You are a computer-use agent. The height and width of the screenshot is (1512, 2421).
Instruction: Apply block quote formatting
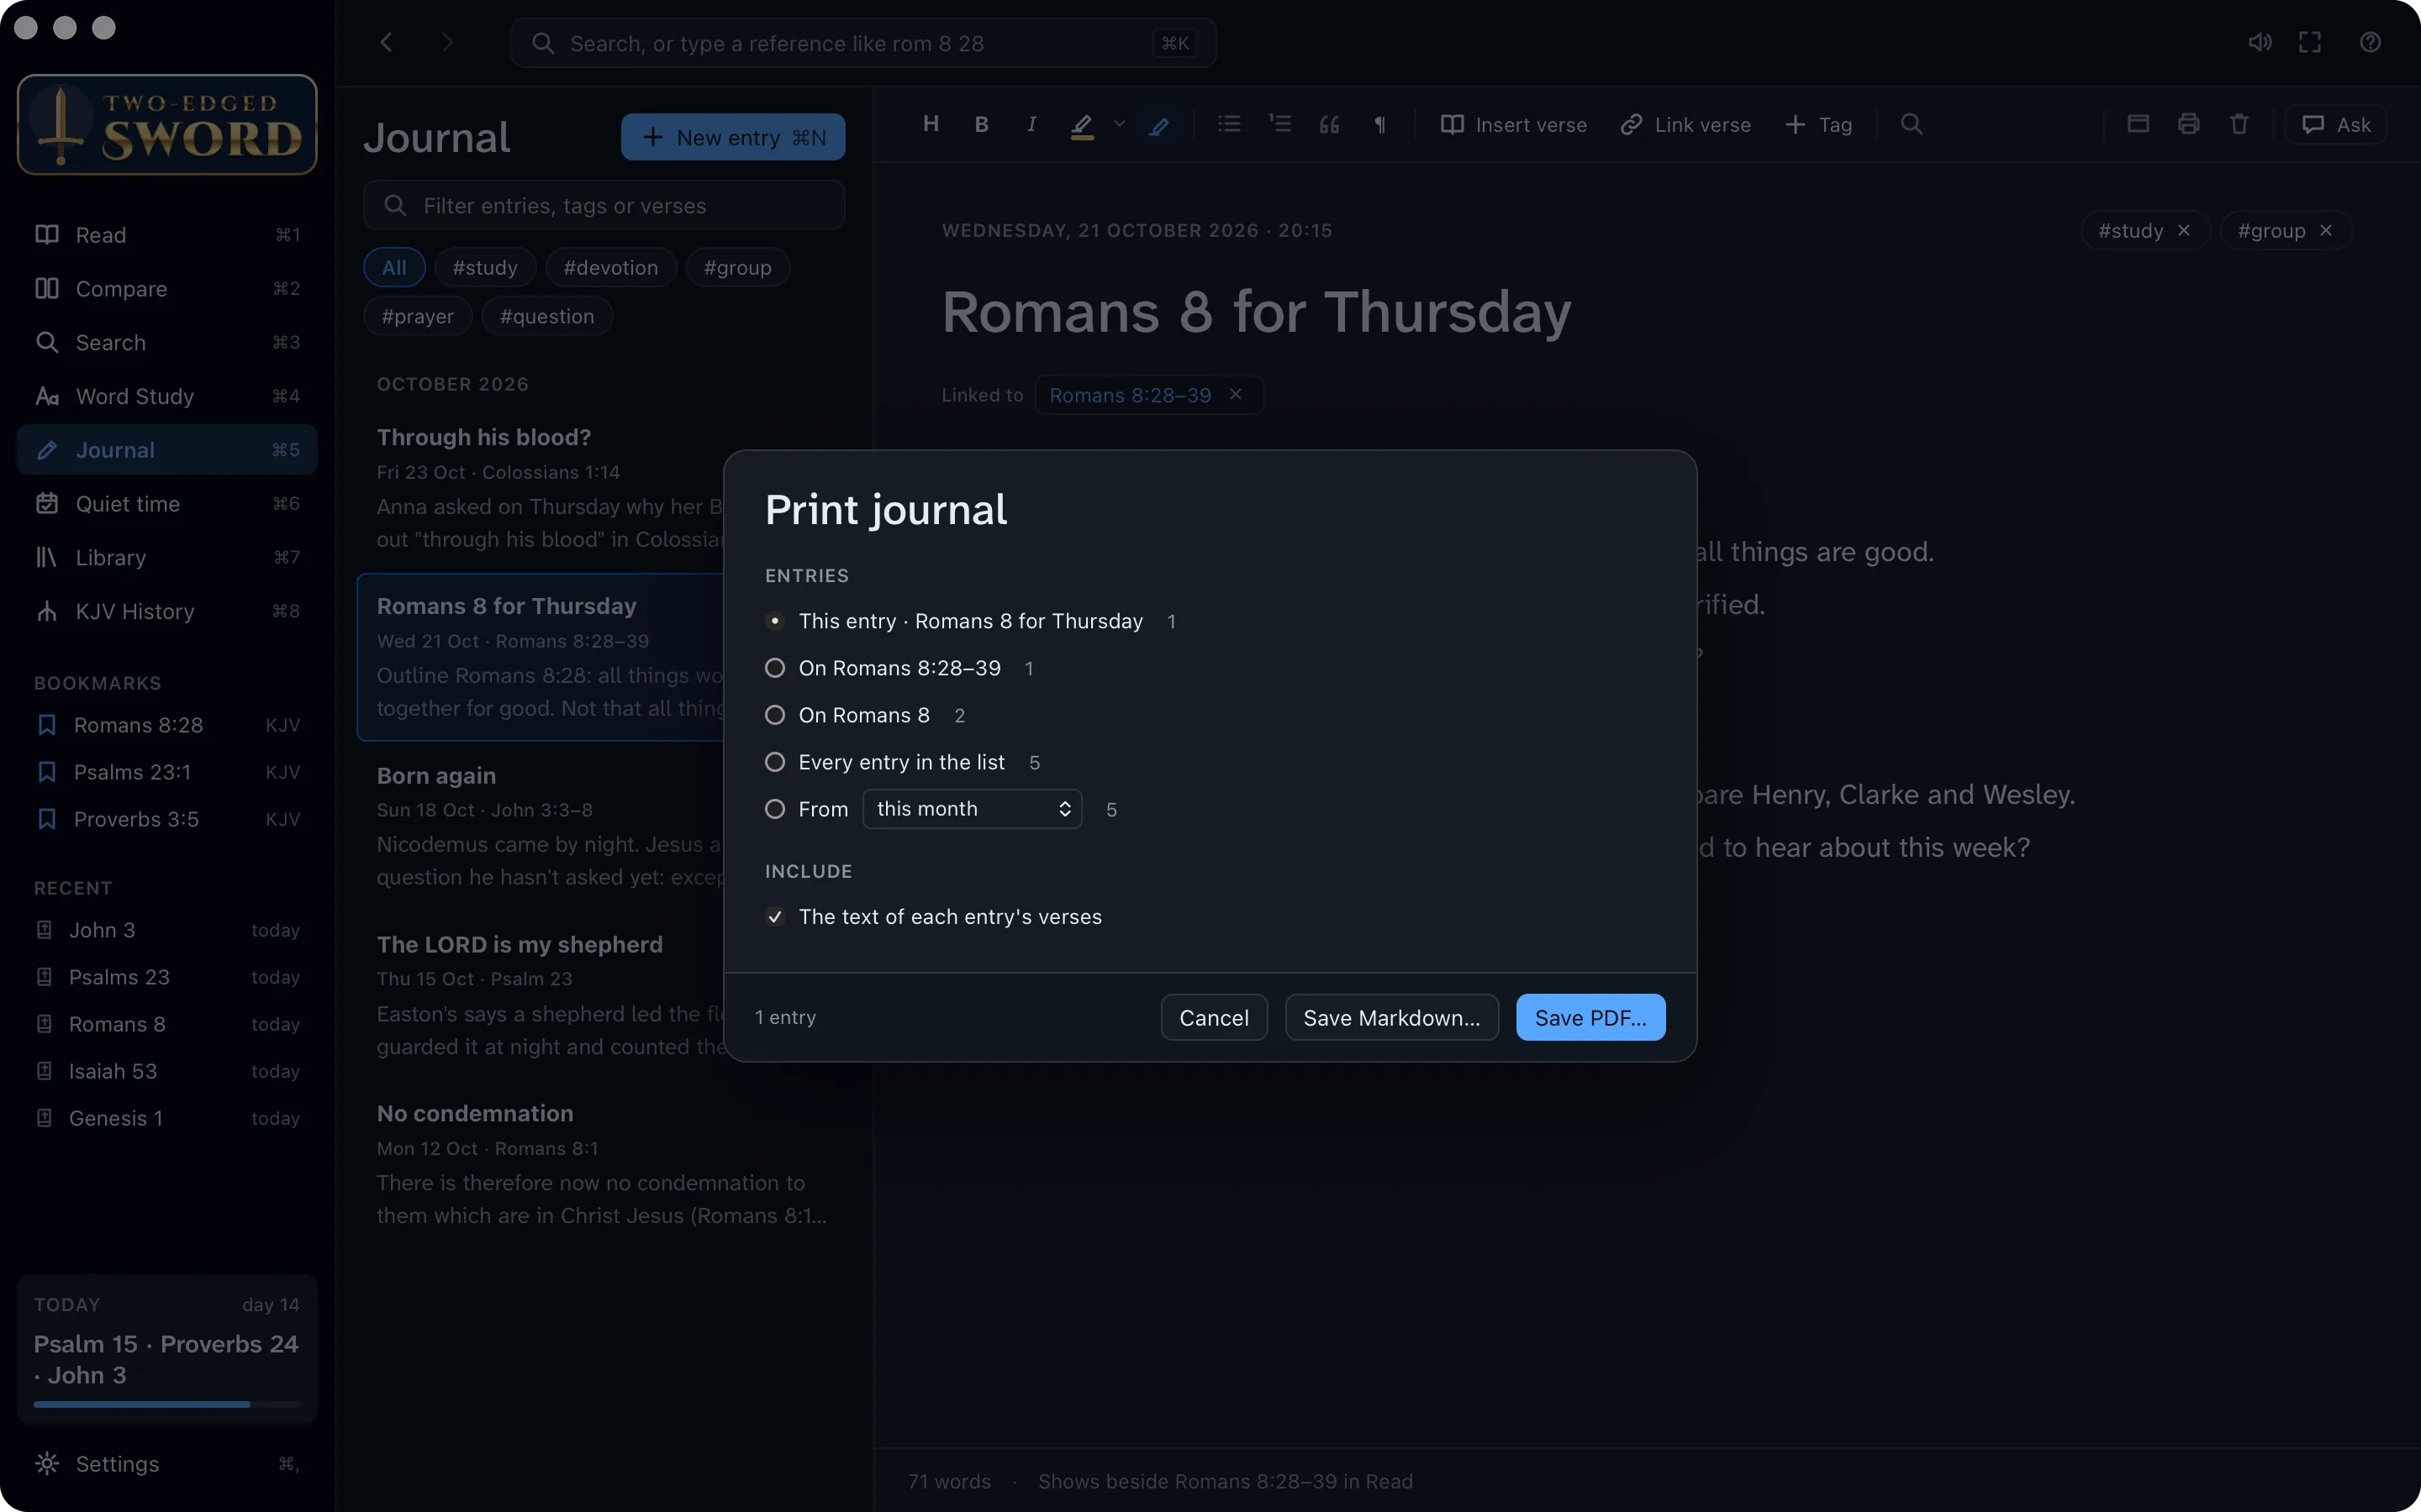click(x=1330, y=124)
